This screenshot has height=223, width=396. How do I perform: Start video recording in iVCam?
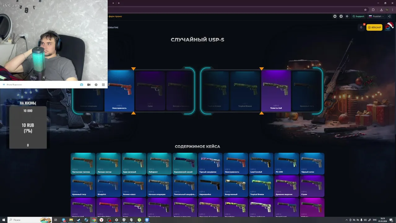[x=89, y=85]
